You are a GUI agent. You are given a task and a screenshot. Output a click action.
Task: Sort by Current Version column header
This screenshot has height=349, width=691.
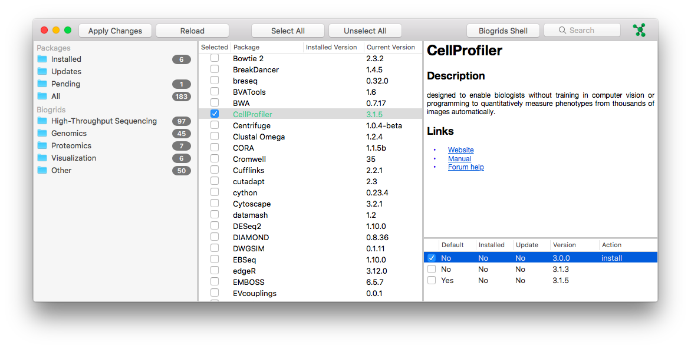coord(390,47)
